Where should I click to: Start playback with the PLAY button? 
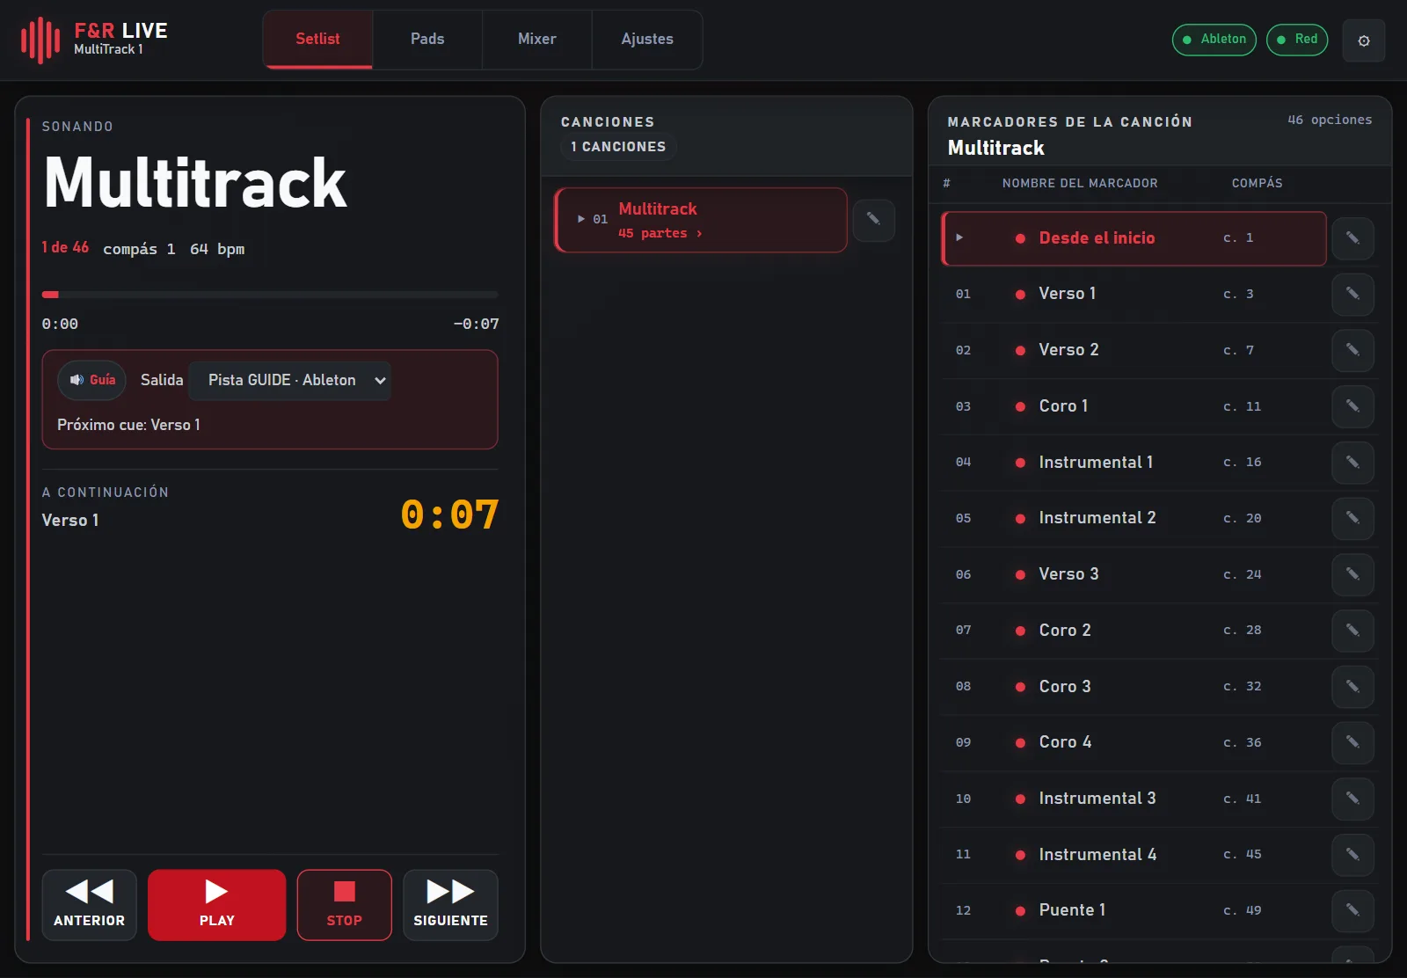point(216,905)
